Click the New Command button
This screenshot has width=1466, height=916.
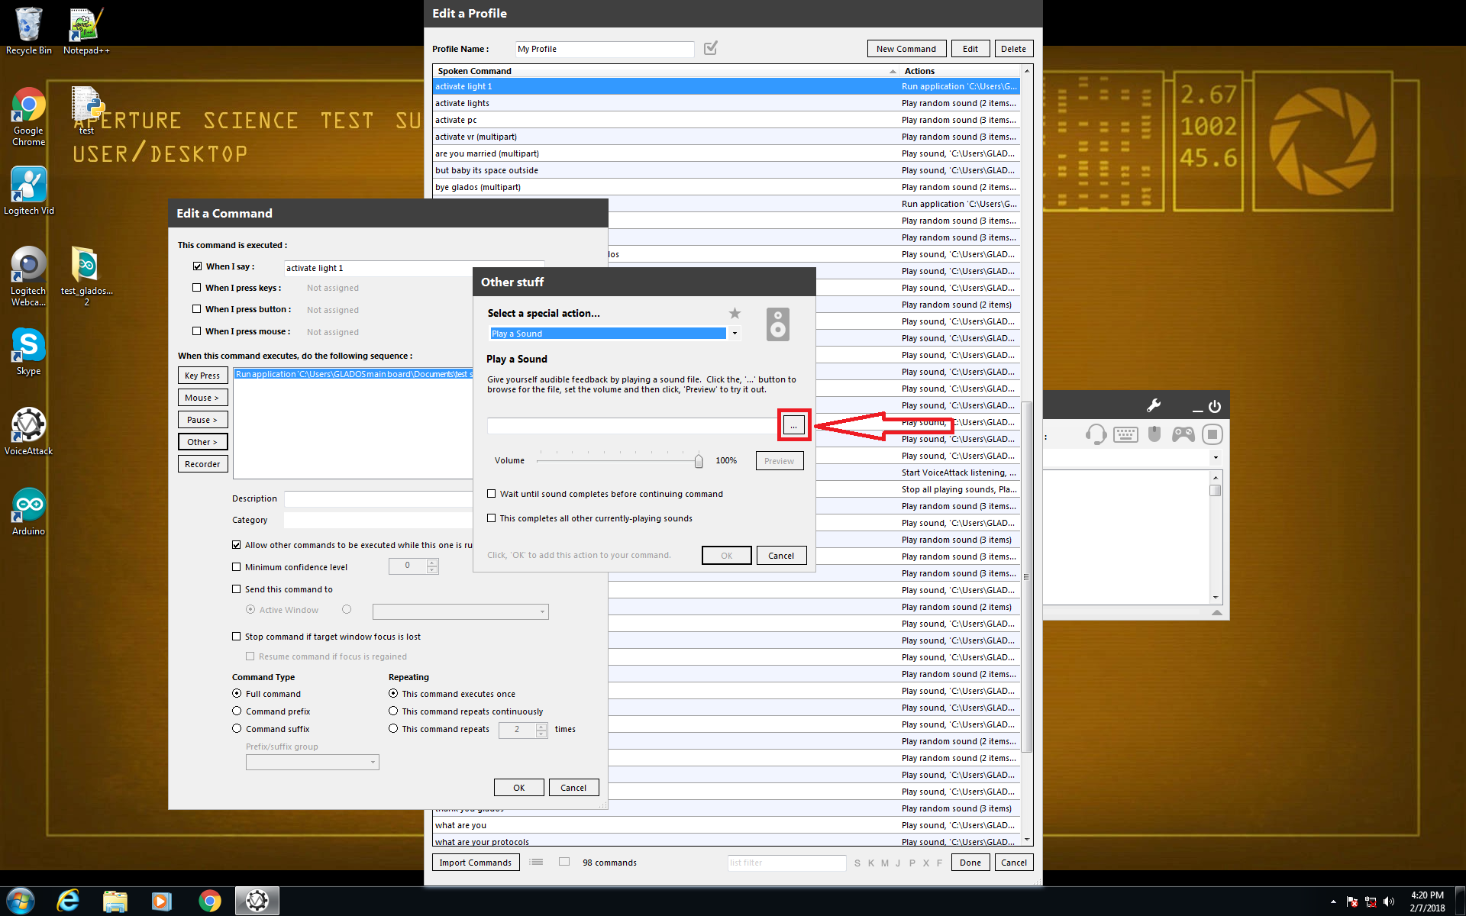pyautogui.click(x=906, y=49)
